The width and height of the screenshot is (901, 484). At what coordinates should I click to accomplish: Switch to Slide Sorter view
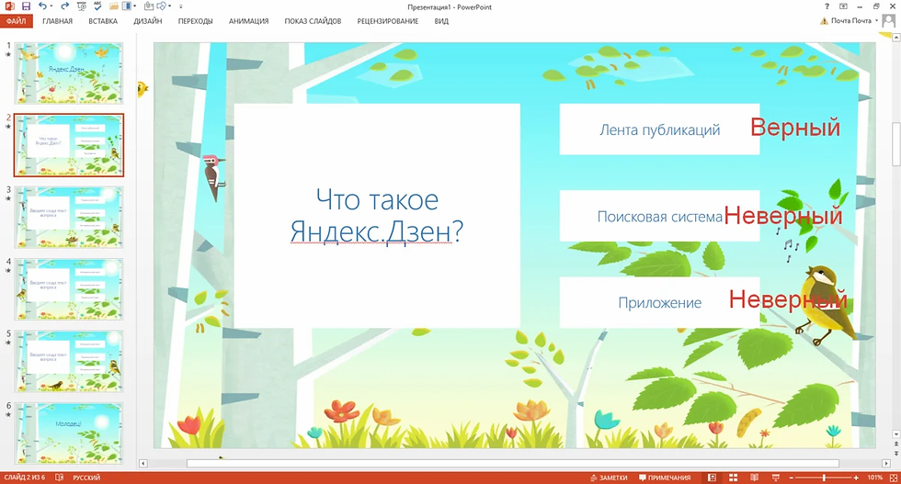tap(734, 478)
